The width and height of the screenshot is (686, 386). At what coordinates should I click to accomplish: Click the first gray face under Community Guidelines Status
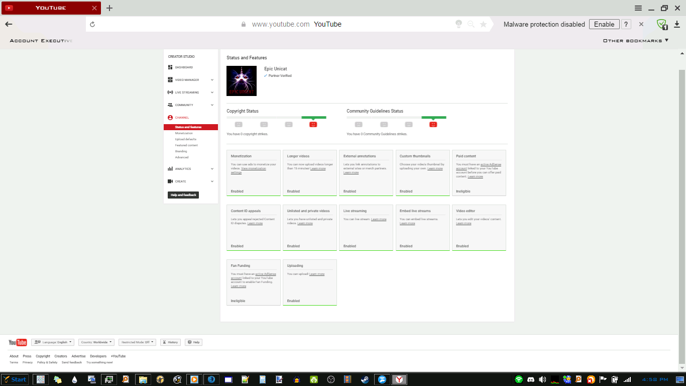coord(359,125)
